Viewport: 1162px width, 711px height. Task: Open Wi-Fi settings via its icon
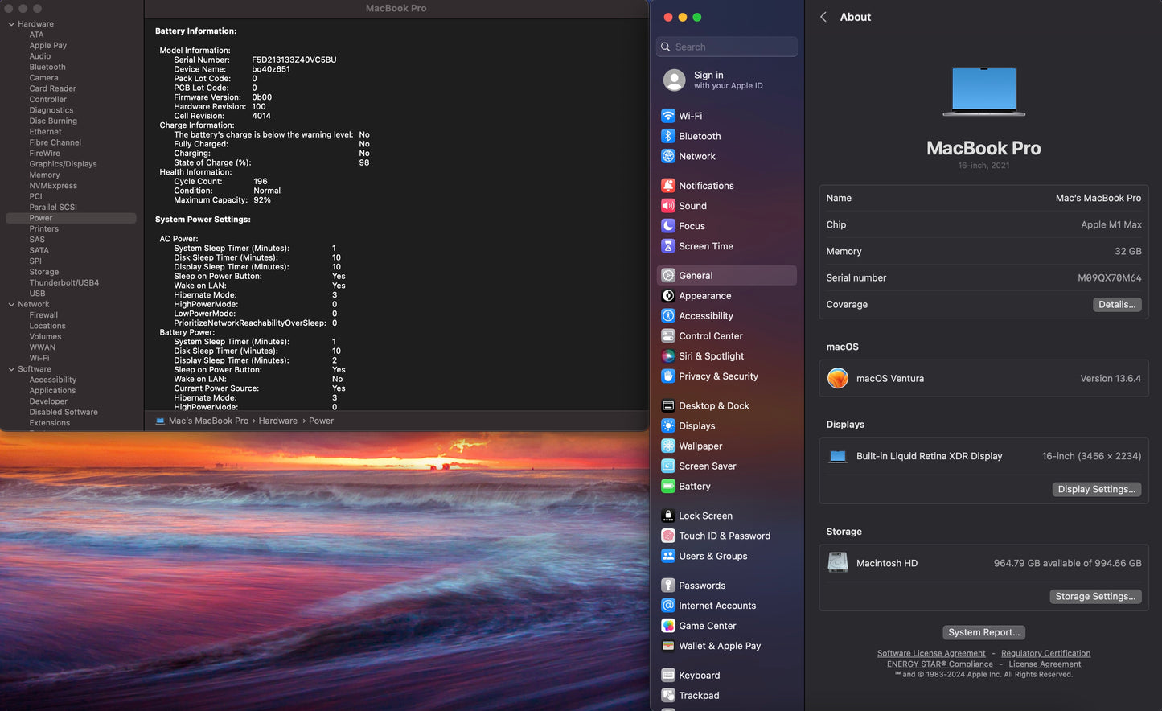pyautogui.click(x=667, y=116)
